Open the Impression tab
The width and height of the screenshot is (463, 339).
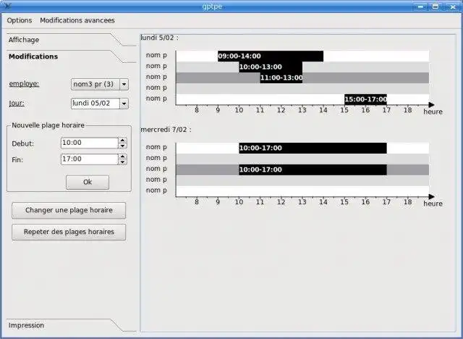click(26, 325)
